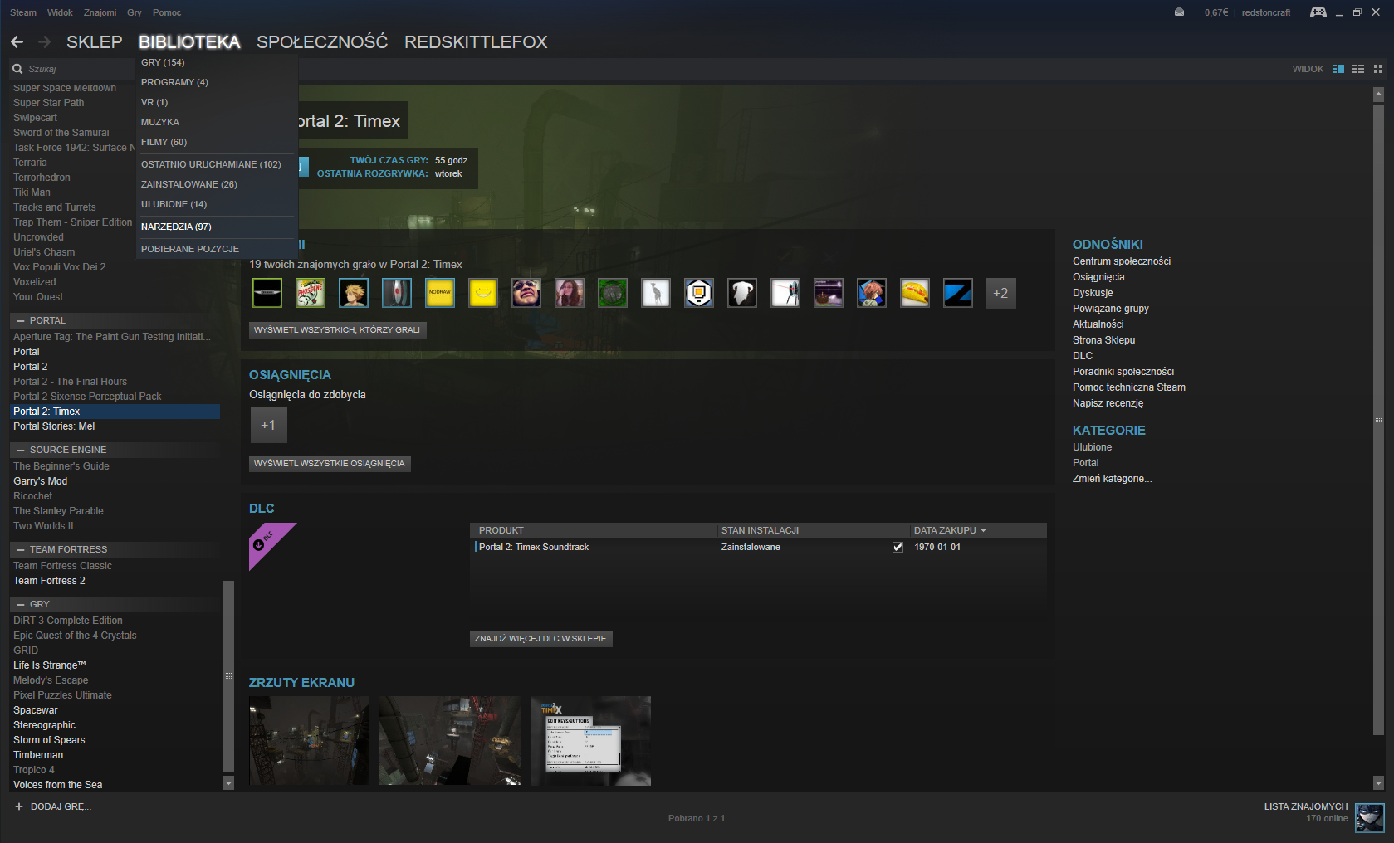Open friend with blond anime avatar
Viewport: 1394px width, 843px height.
click(x=354, y=293)
